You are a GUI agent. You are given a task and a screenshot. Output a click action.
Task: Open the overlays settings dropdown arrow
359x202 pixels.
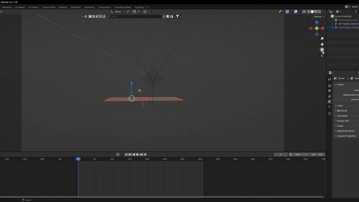(x=299, y=12)
